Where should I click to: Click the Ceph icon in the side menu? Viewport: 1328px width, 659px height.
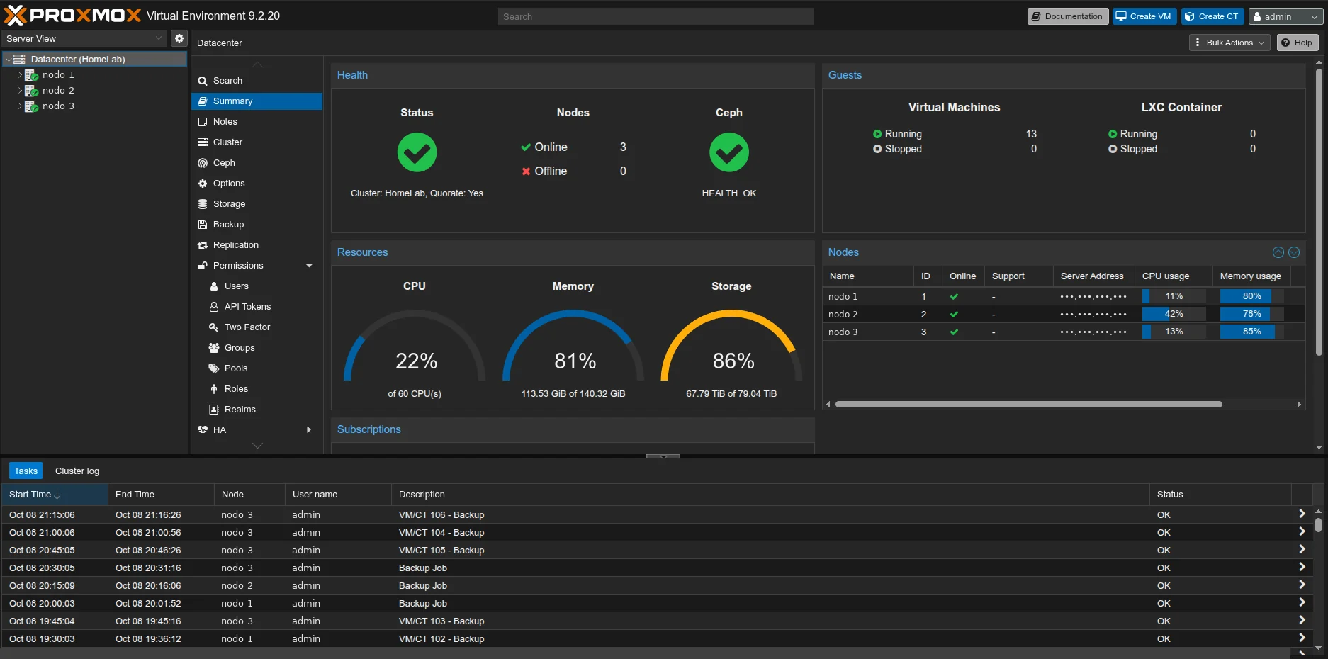(203, 163)
